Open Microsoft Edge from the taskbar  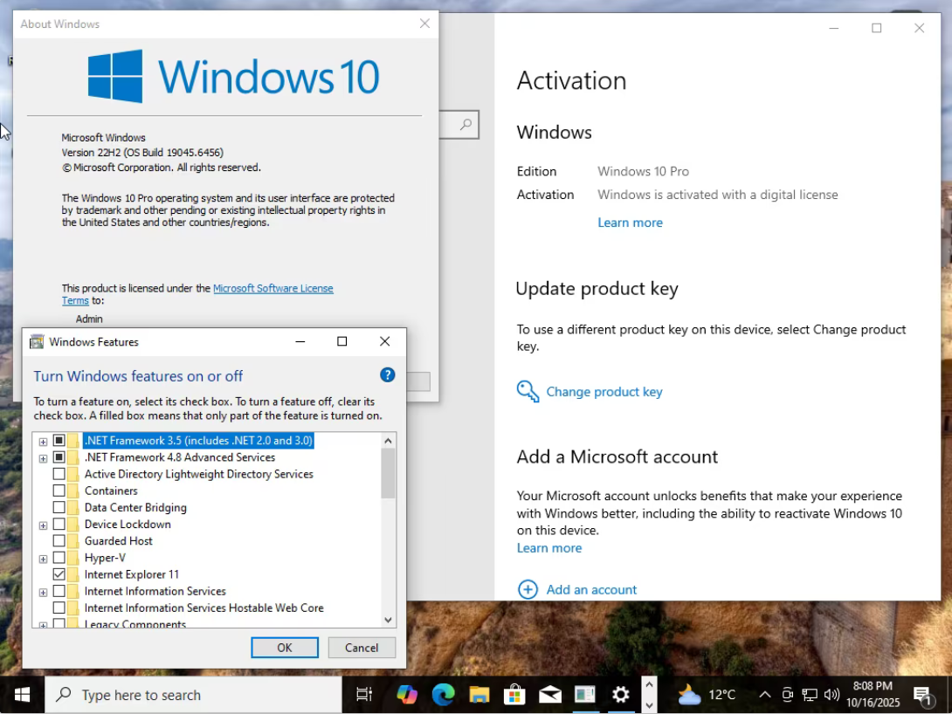444,695
